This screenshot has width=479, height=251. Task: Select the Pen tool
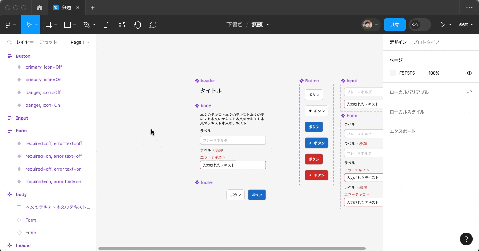click(x=87, y=25)
